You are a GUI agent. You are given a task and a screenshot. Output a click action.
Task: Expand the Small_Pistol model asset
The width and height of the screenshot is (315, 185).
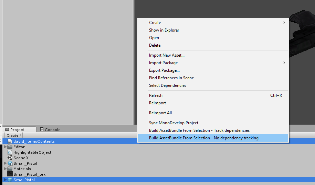point(5,163)
